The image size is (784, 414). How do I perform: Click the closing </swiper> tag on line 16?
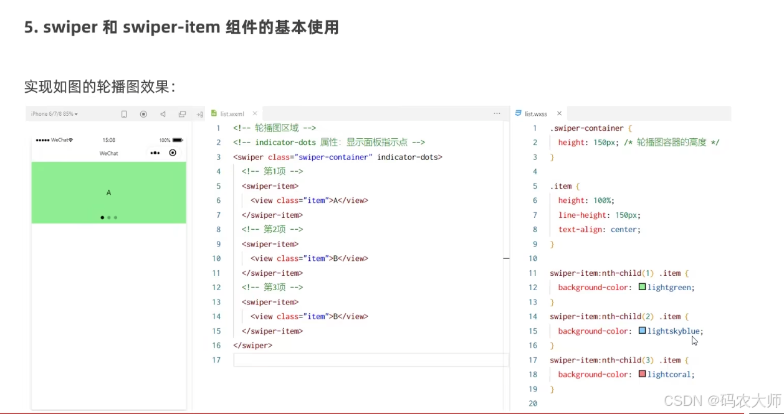pyautogui.click(x=252, y=345)
